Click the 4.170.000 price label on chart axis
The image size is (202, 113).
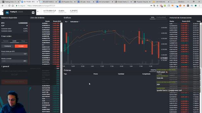point(164,58)
